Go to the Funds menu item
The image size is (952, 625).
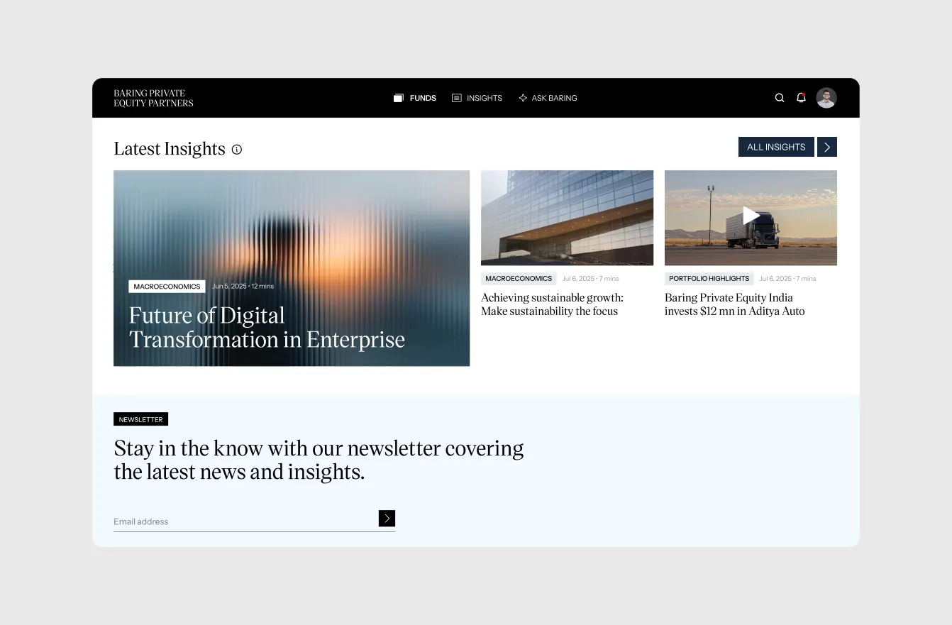tap(415, 98)
